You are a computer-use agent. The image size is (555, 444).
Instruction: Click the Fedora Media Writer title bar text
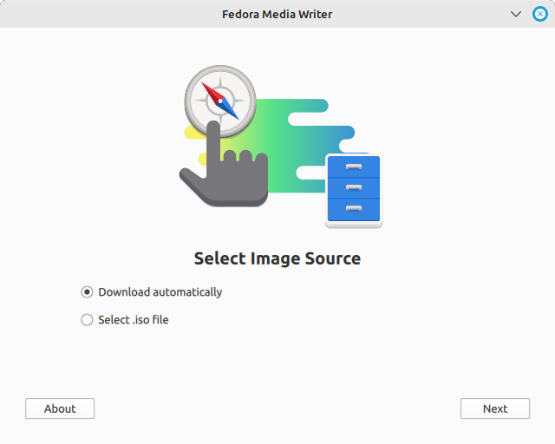click(277, 14)
